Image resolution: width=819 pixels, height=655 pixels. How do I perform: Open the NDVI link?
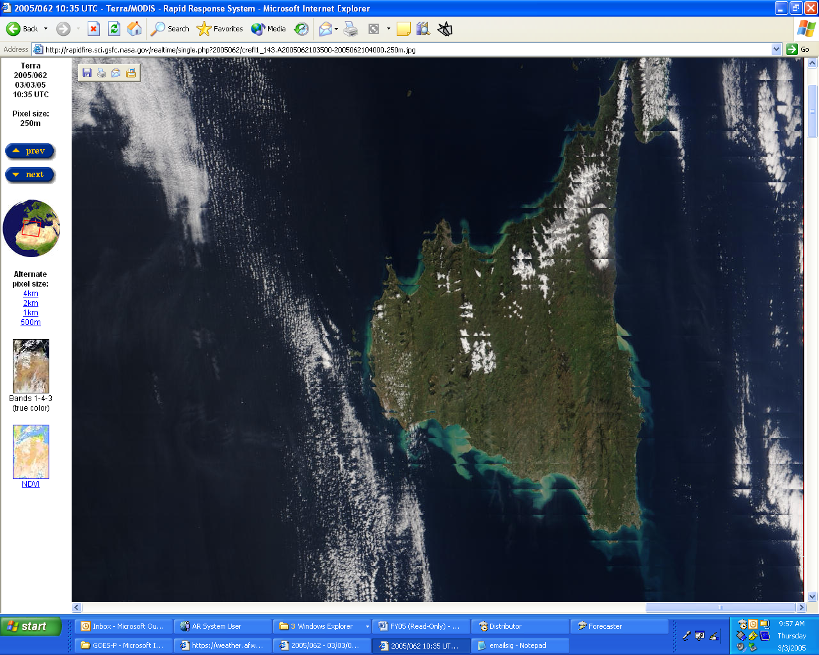(x=31, y=484)
